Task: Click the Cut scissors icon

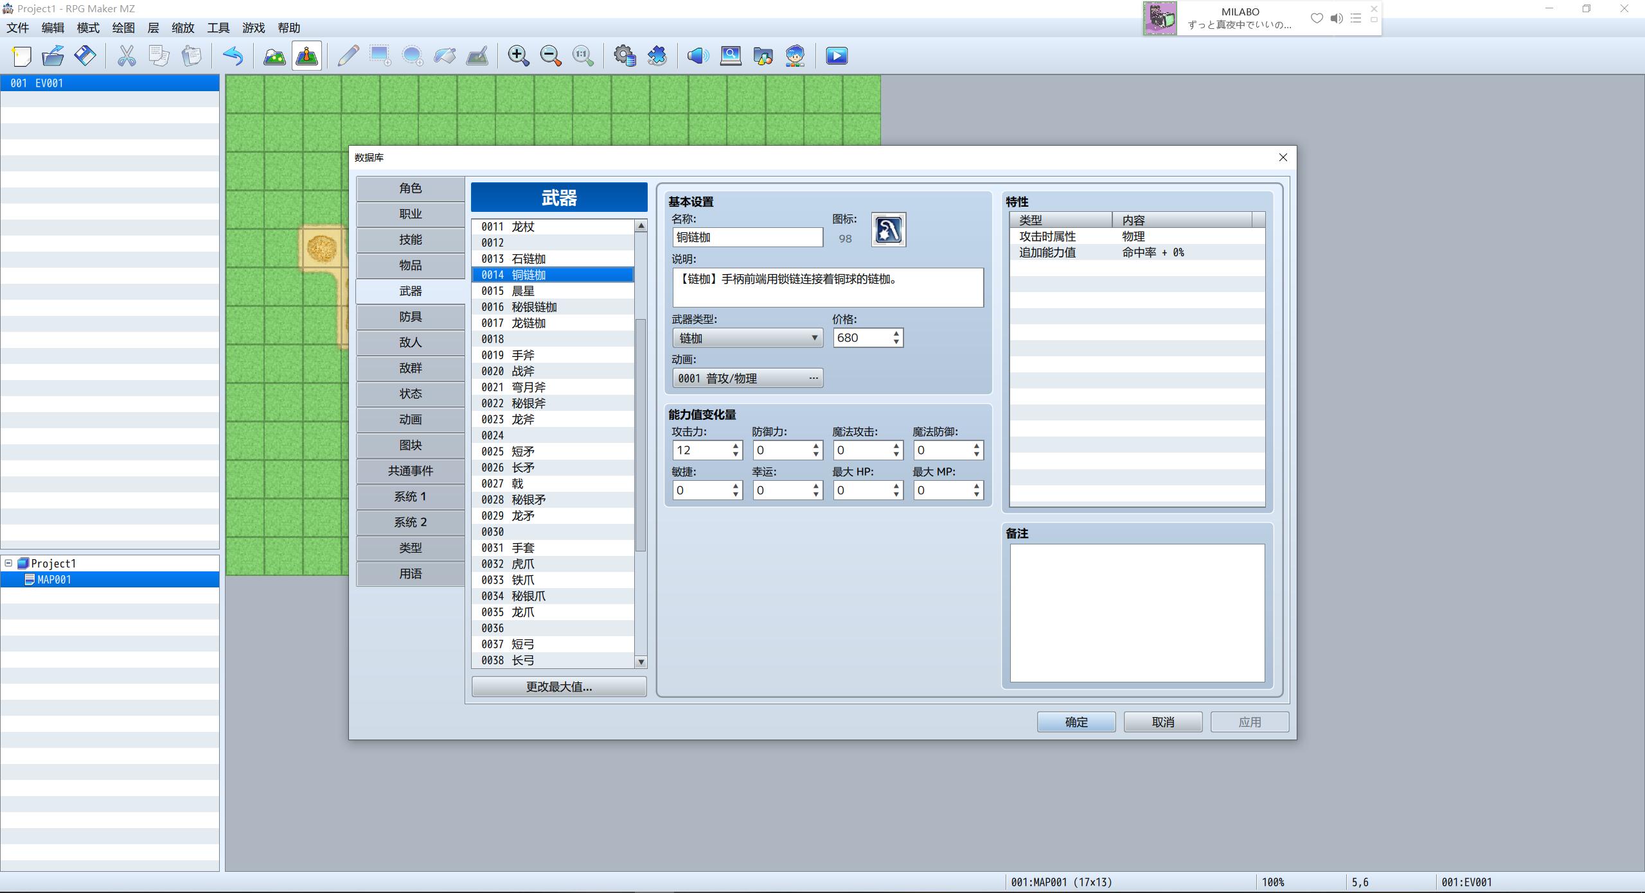Action: [x=127, y=56]
